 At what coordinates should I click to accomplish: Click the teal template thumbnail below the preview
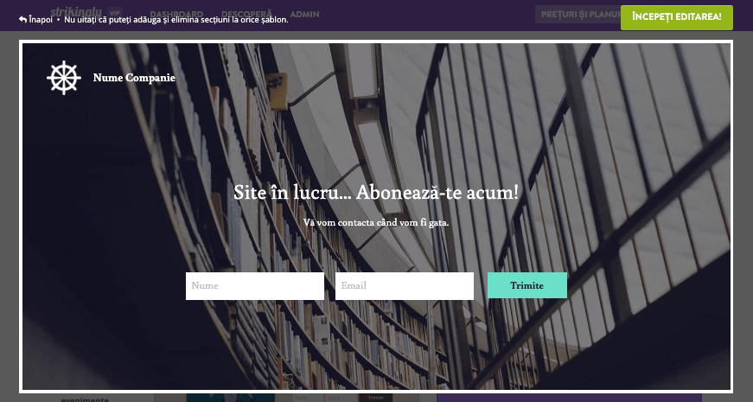point(231,399)
